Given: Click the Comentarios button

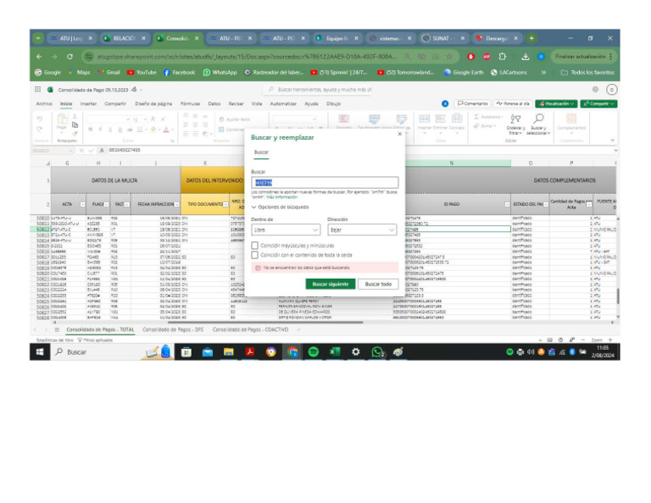Looking at the screenshot, I should point(472,103).
